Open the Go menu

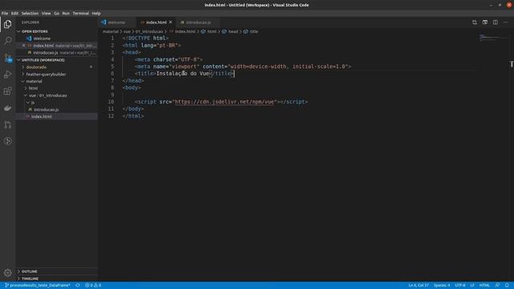pos(56,14)
